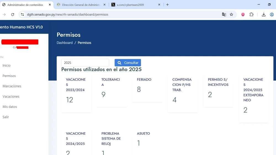Select Mis datos in the sidebar

[10, 107]
